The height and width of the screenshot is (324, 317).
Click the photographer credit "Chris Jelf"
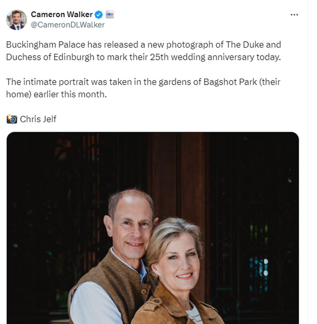pyautogui.click(x=38, y=119)
